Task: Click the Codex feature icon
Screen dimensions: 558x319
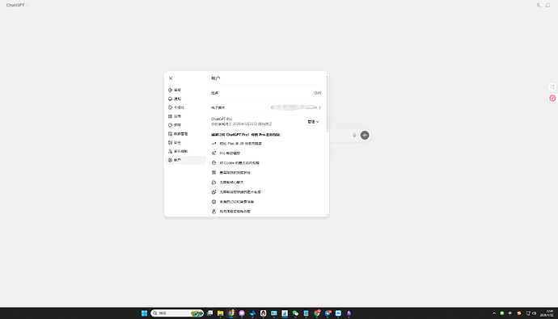Action: pos(213,163)
